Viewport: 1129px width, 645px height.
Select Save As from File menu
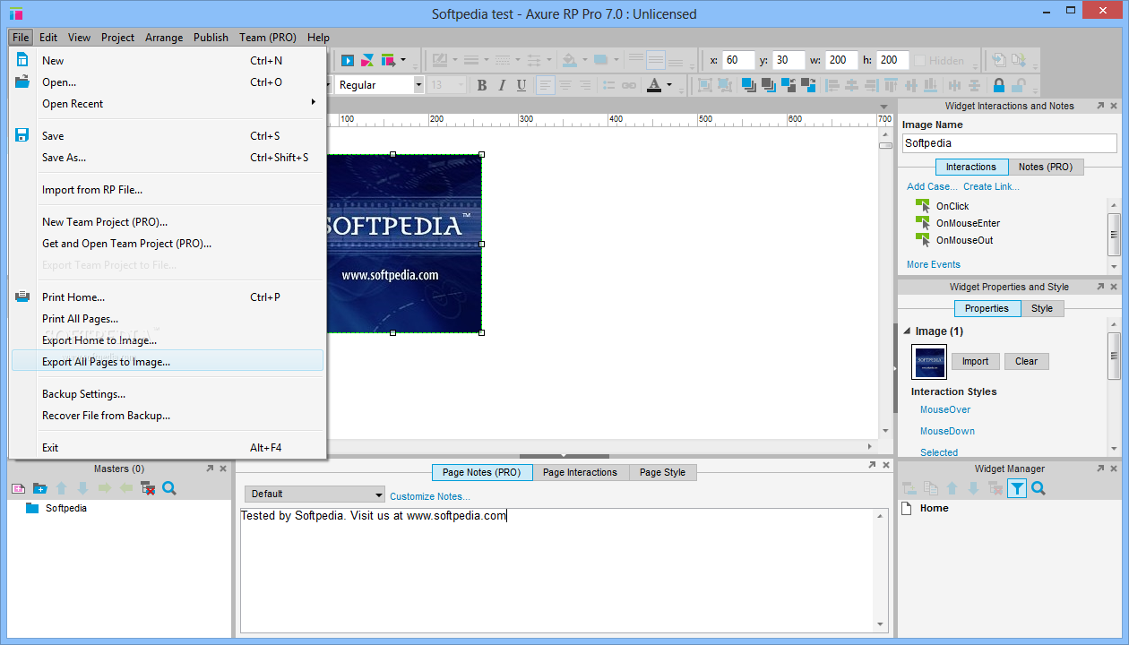(x=167, y=157)
